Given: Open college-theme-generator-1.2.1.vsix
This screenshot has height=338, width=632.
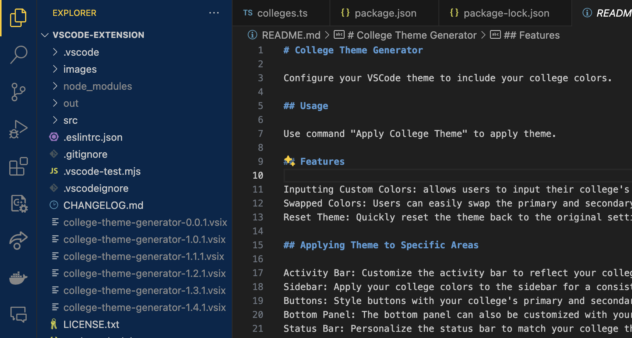Looking at the screenshot, I should pos(144,273).
